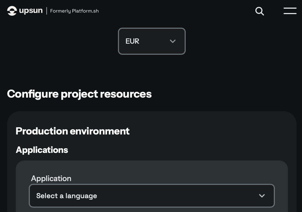Click the Applications subheading
This screenshot has width=302, height=212.
pos(42,150)
